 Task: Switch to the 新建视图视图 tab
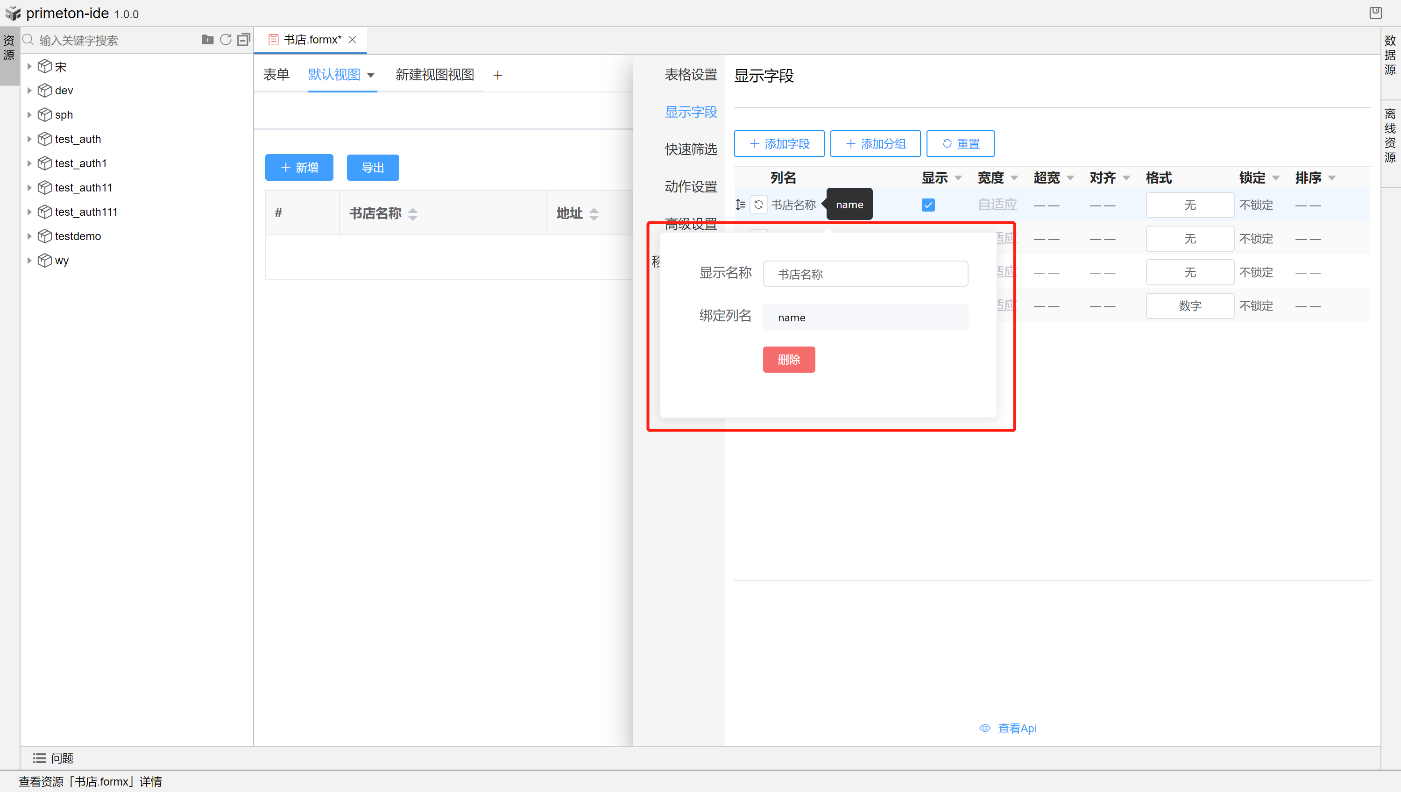[x=434, y=75]
